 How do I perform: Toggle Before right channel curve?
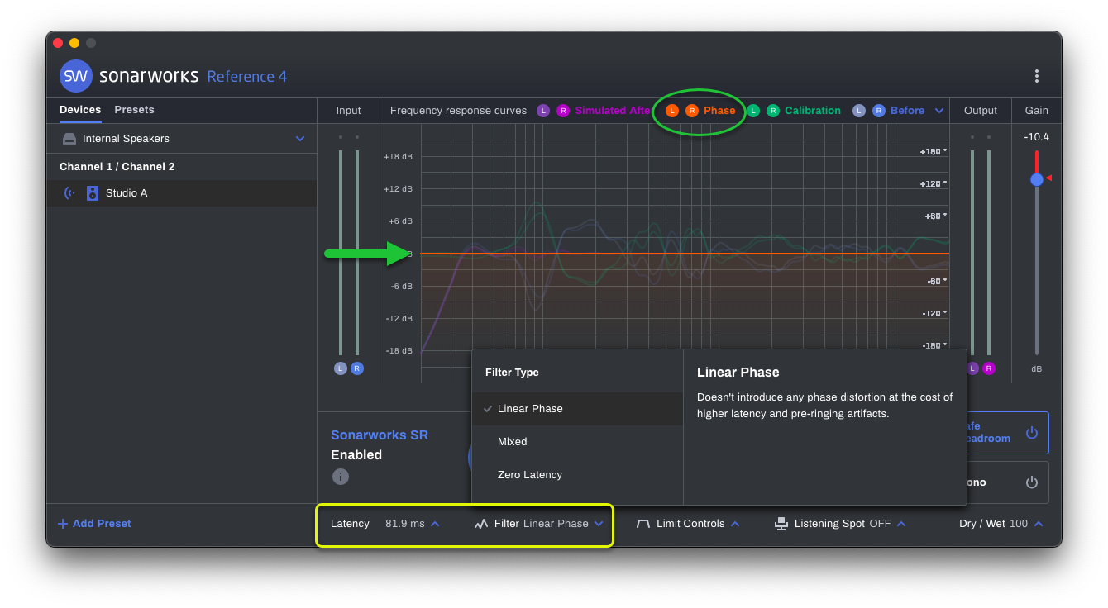click(x=879, y=111)
